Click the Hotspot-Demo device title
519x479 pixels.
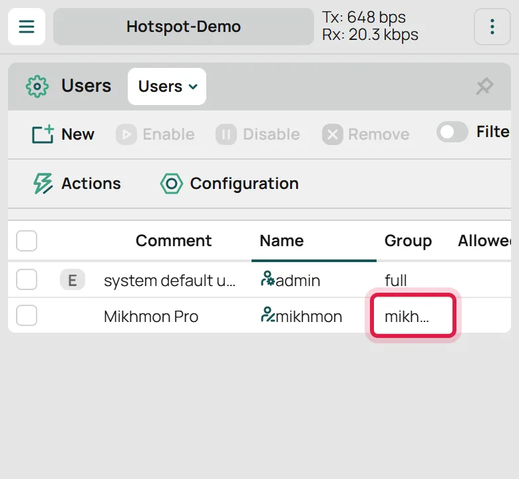pyautogui.click(x=184, y=27)
